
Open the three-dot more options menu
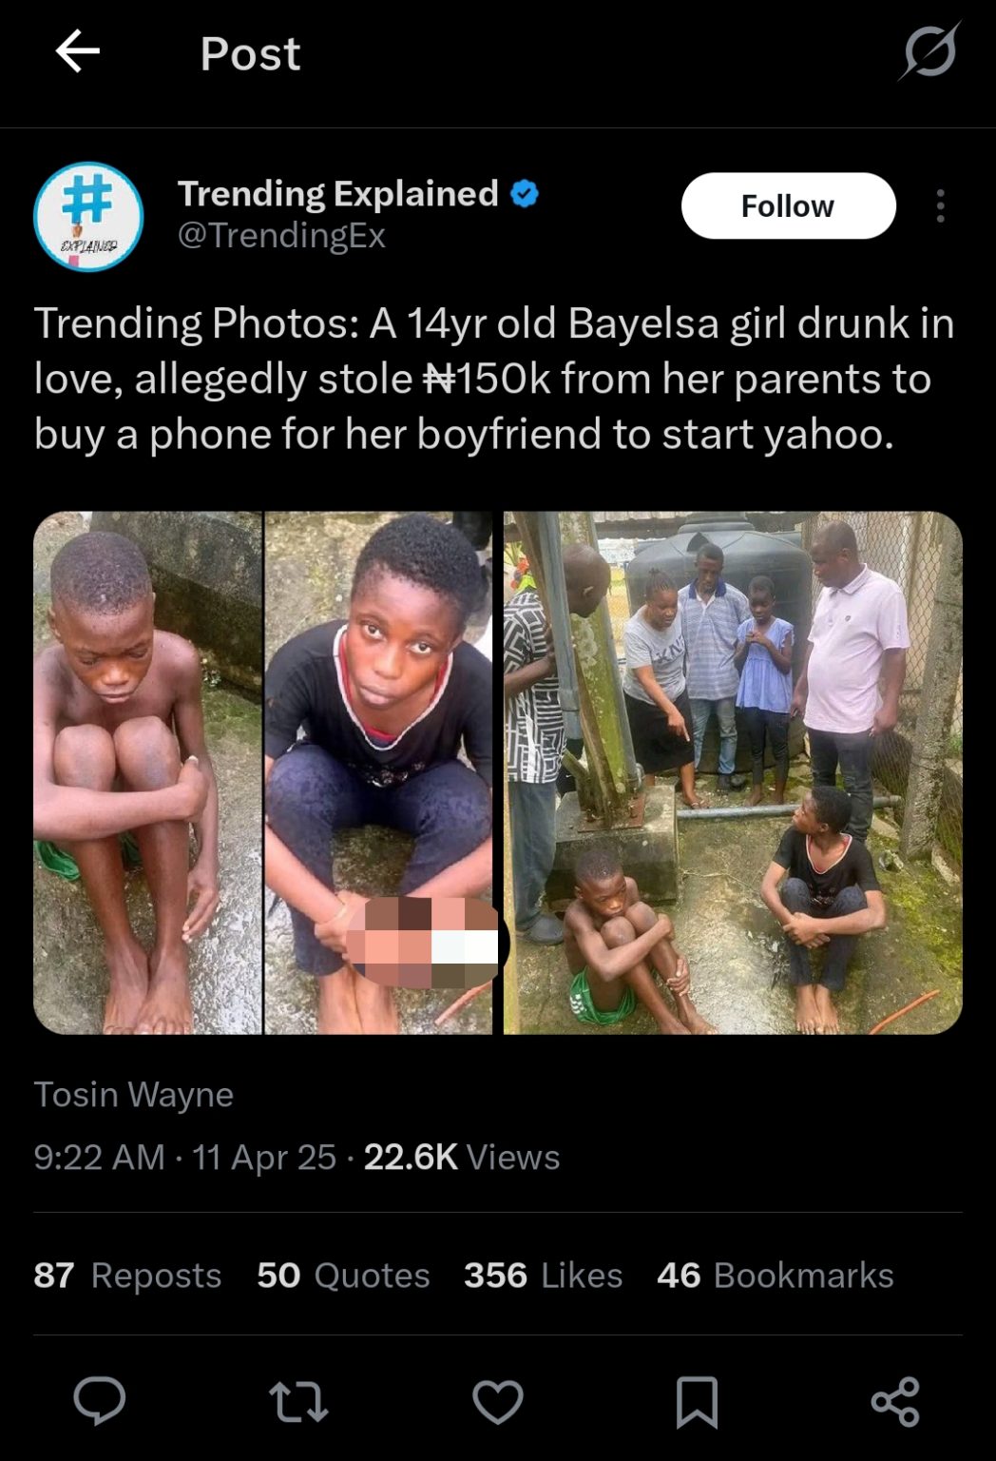point(940,205)
